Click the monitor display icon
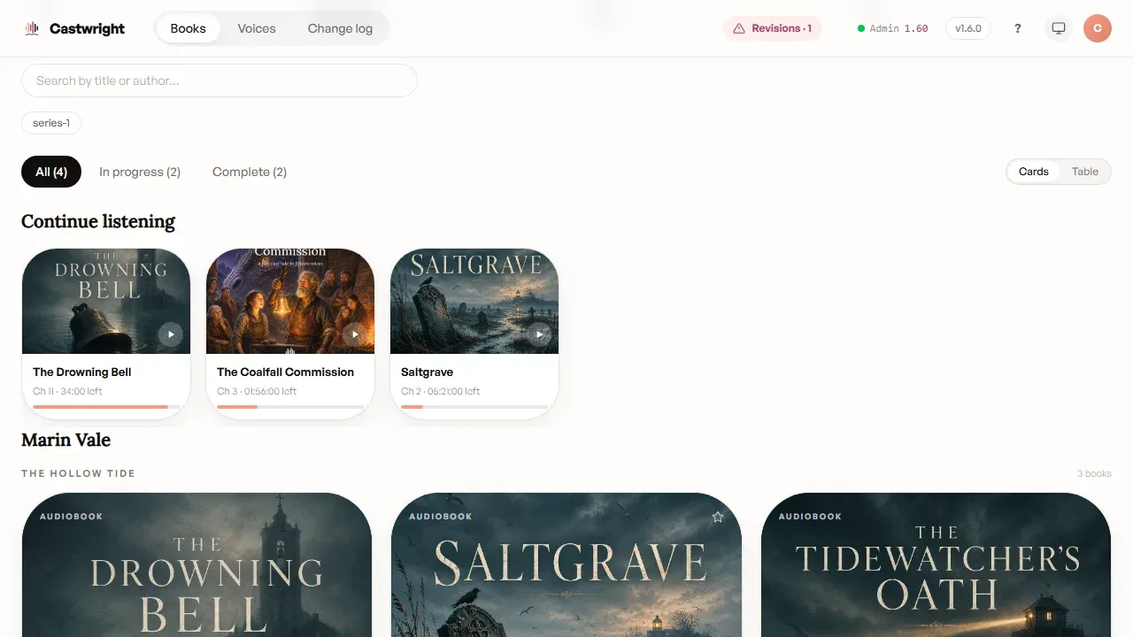 point(1058,28)
